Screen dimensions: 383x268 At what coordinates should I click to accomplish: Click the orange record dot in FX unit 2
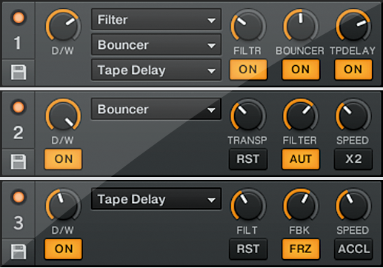[x=19, y=107]
